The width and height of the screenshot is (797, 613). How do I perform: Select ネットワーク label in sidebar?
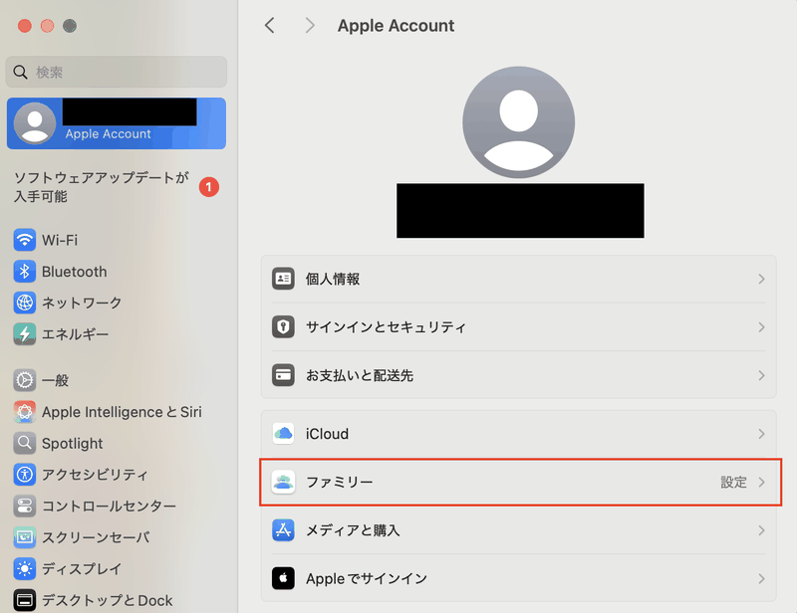click(x=82, y=303)
